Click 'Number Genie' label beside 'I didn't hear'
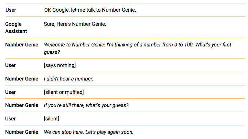Screen dimensions: 248x139 pyautogui.click(x=22, y=79)
